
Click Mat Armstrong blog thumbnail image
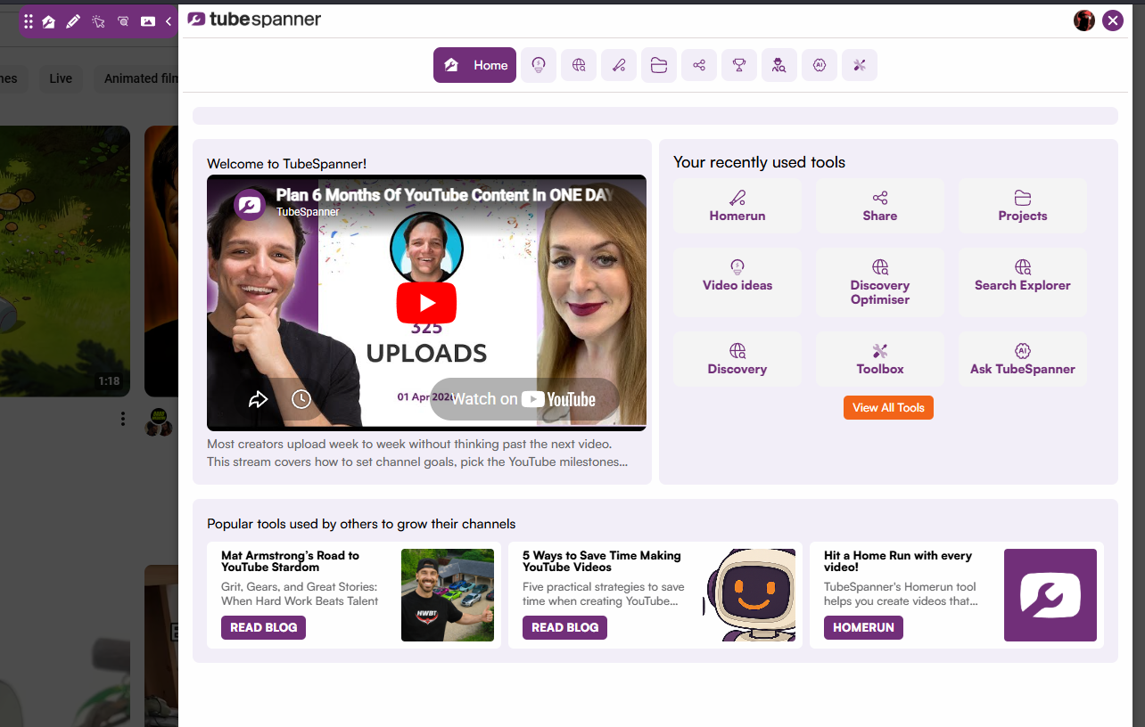point(448,595)
